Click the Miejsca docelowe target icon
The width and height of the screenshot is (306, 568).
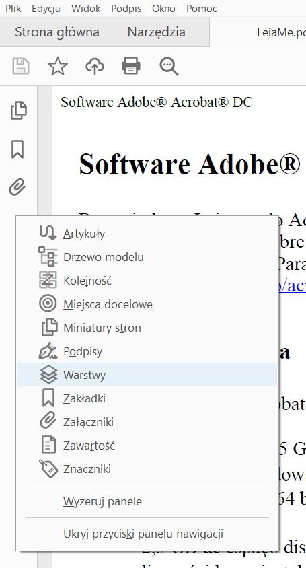pyautogui.click(x=48, y=304)
